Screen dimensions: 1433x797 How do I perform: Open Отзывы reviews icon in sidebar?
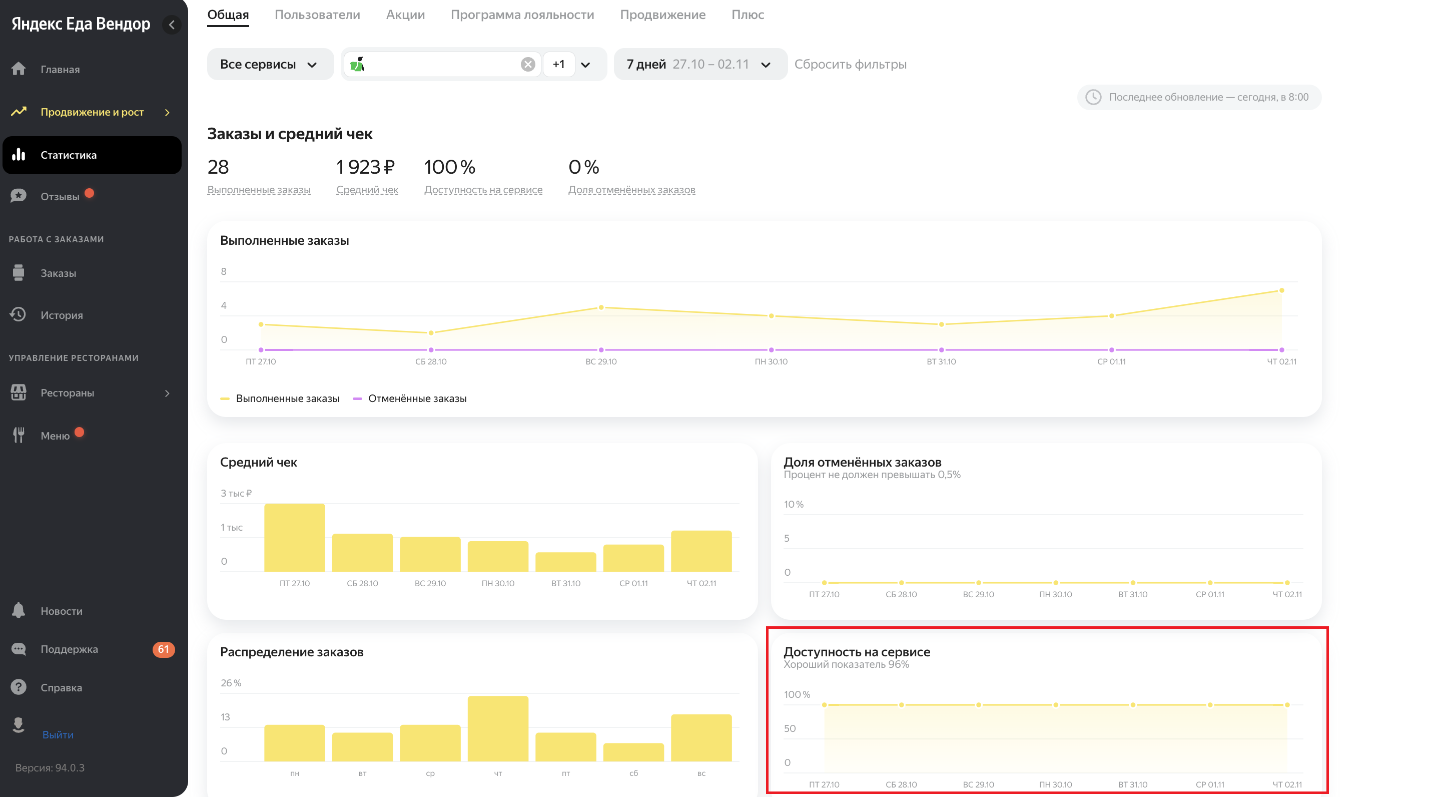19,196
